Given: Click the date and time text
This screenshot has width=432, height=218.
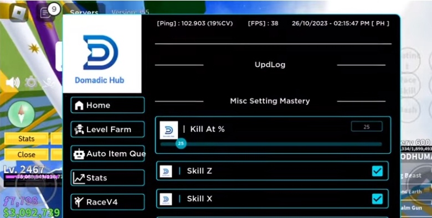Looking at the screenshot, I should 341,23.
